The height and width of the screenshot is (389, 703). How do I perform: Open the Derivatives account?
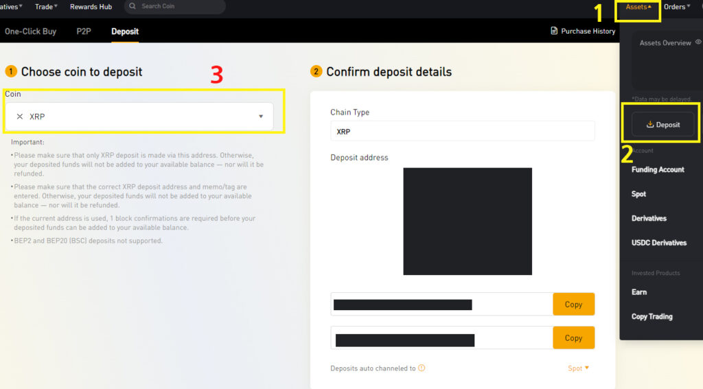(x=649, y=218)
